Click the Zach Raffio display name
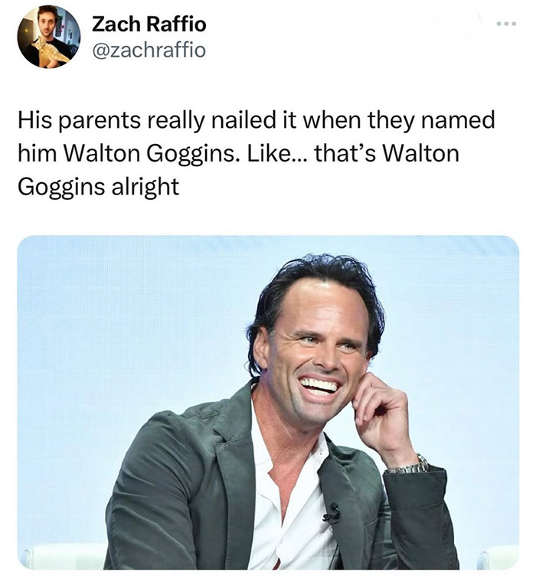 point(149,25)
